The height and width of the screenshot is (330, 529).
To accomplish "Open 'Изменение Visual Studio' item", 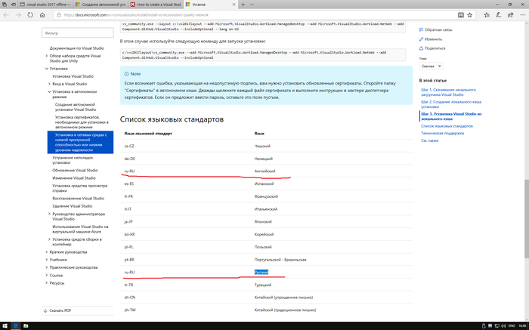I will [74, 178].
